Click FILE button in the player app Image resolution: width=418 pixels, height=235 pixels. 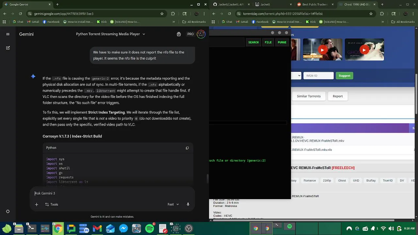[x=268, y=42]
